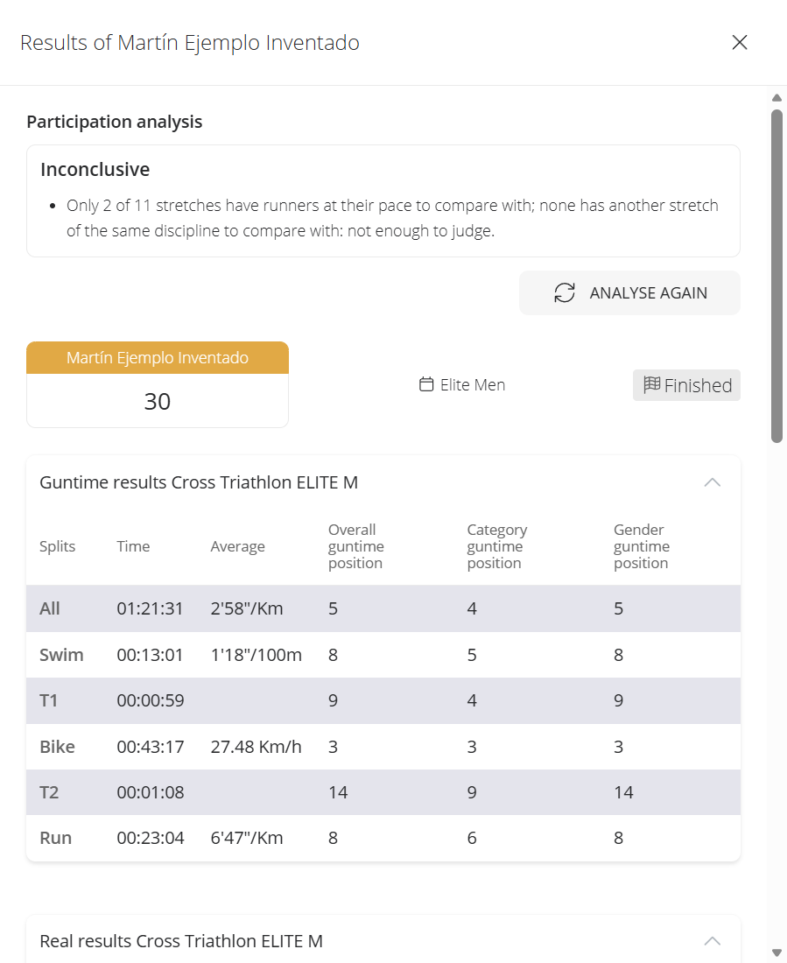Click the Inconclusive analysis heading
The height and width of the screenshot is (963, 787).
pyautogui.click(x=95, y=170)
